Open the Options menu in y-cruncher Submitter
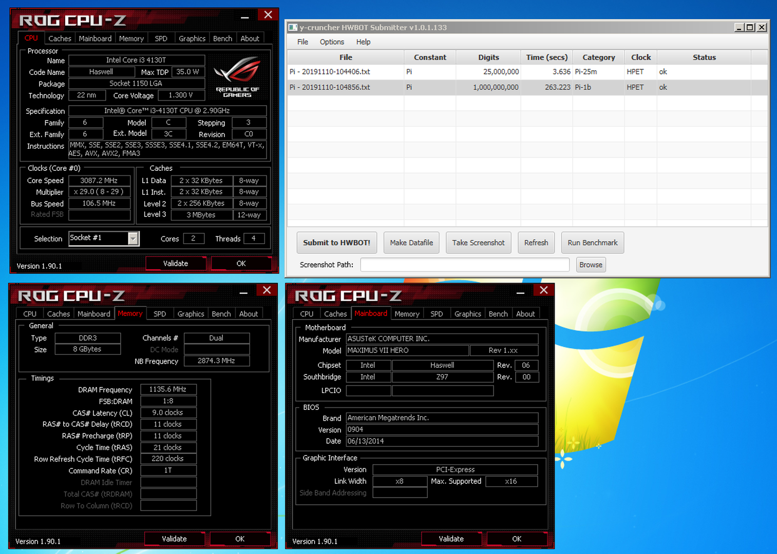The width and height of the screenshot is (777, 554). coord(332,42)
